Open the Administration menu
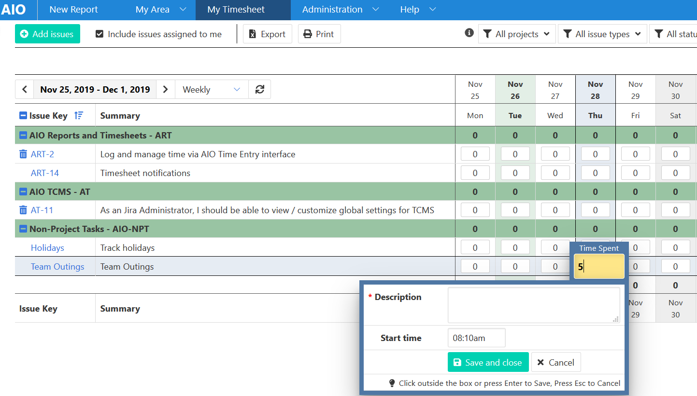This screenshot has width=697, height=396. (340, 10)
